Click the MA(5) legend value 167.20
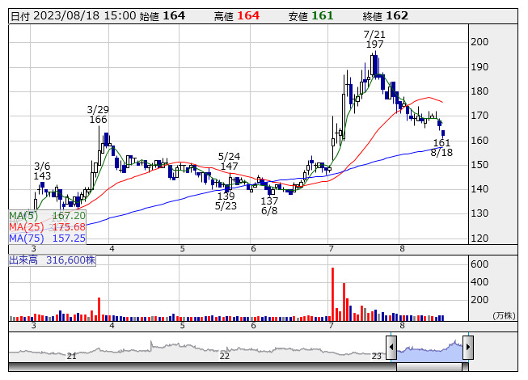This screenshot has width=528, height=380. [69, 215]
